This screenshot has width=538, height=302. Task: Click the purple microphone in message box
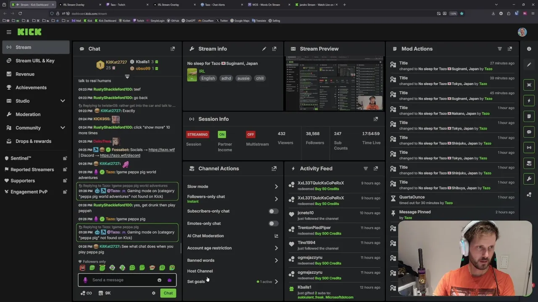85,280
